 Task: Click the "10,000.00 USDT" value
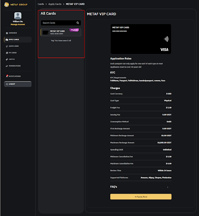tap(164, 143)
